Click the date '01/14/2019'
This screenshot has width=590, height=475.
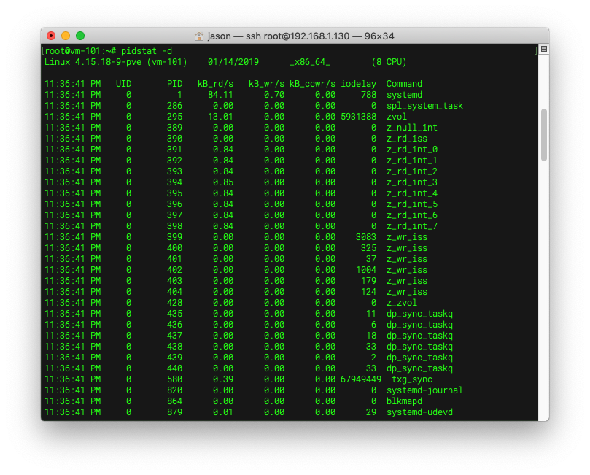point(233,62)
